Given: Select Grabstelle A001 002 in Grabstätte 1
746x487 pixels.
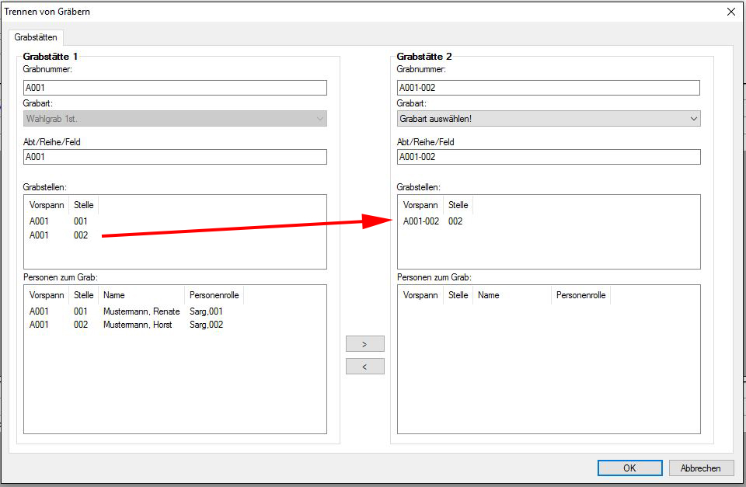Looking at the screenshot, I should (59, 235).
